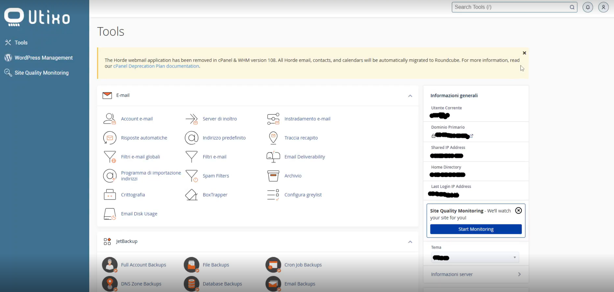Go to Site Quality Monitoring in sidebar
Image resolution: width=614 pixels, height=292 pixels.
coord(41,73)
